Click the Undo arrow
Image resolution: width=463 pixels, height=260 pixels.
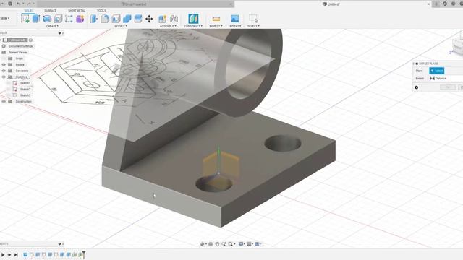click(x=19, y=4)
